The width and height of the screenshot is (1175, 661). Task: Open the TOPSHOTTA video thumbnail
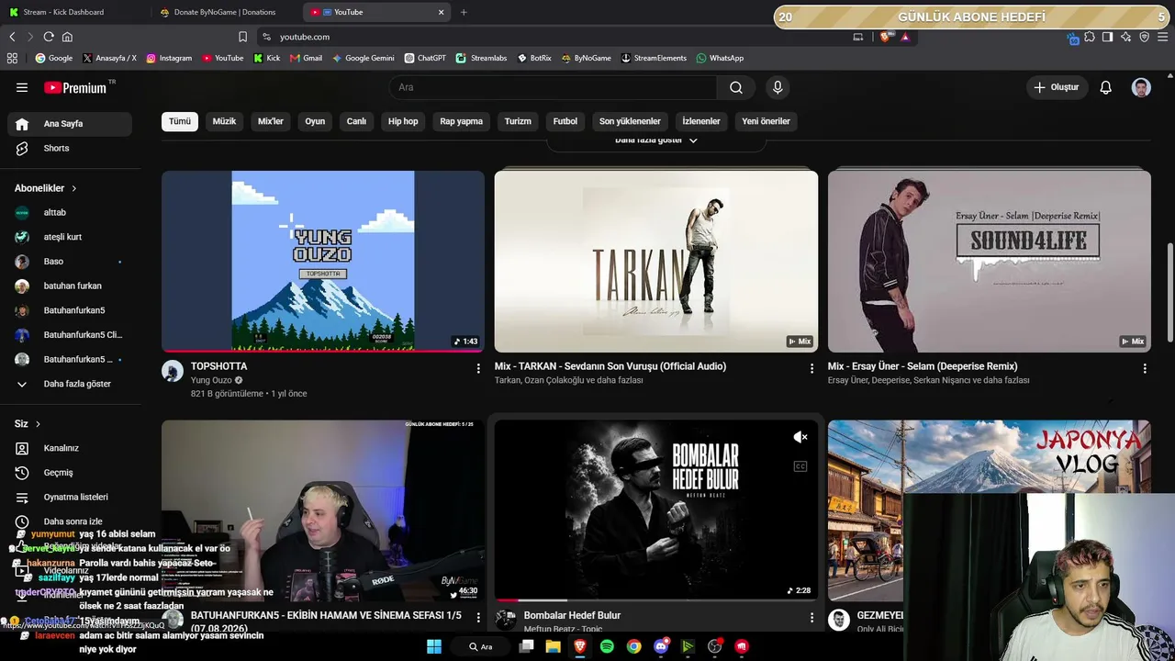click(x=323, y=262)
